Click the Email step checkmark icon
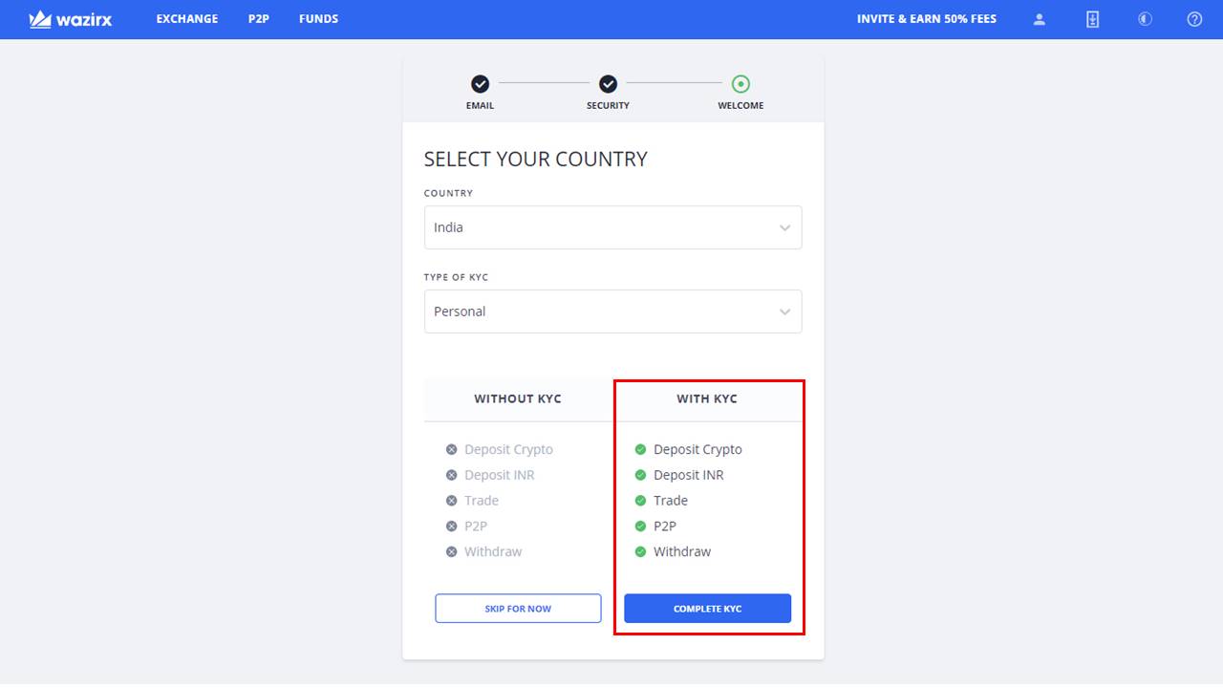This screenshot has height=688, width=1223. pos(480,84)
